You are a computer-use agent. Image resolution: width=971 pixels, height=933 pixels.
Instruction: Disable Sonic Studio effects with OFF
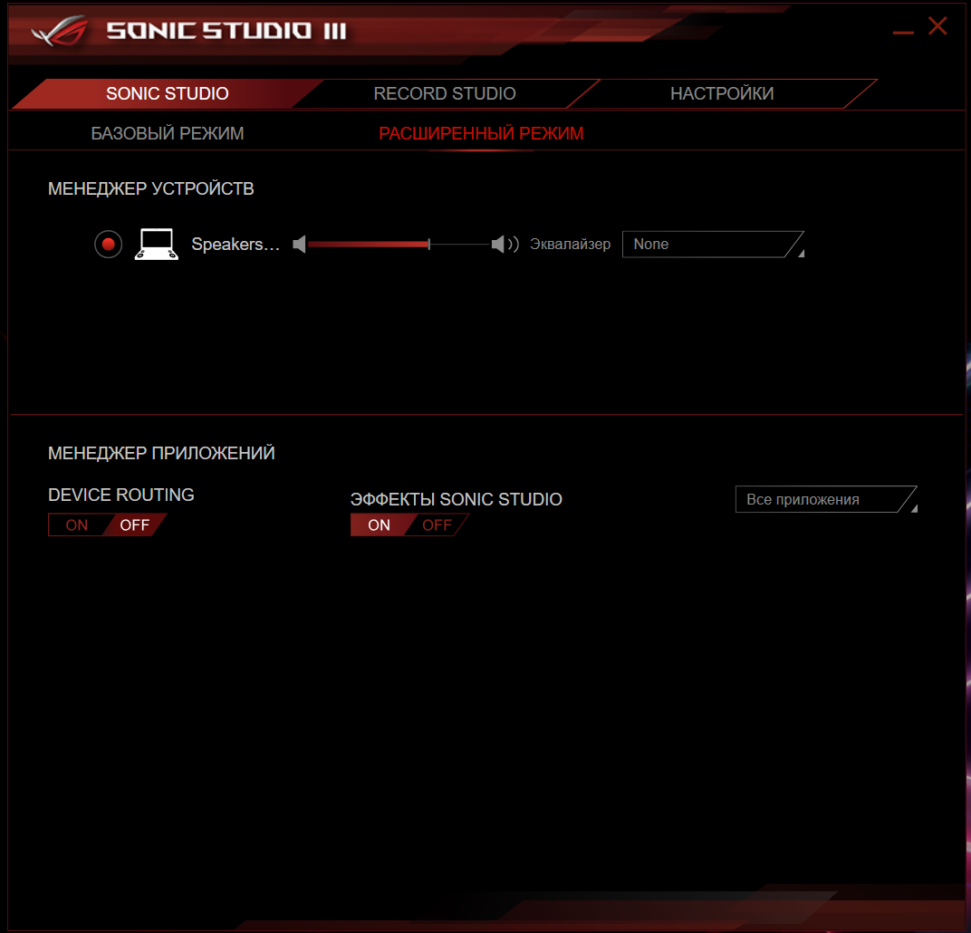coord(437,525)
